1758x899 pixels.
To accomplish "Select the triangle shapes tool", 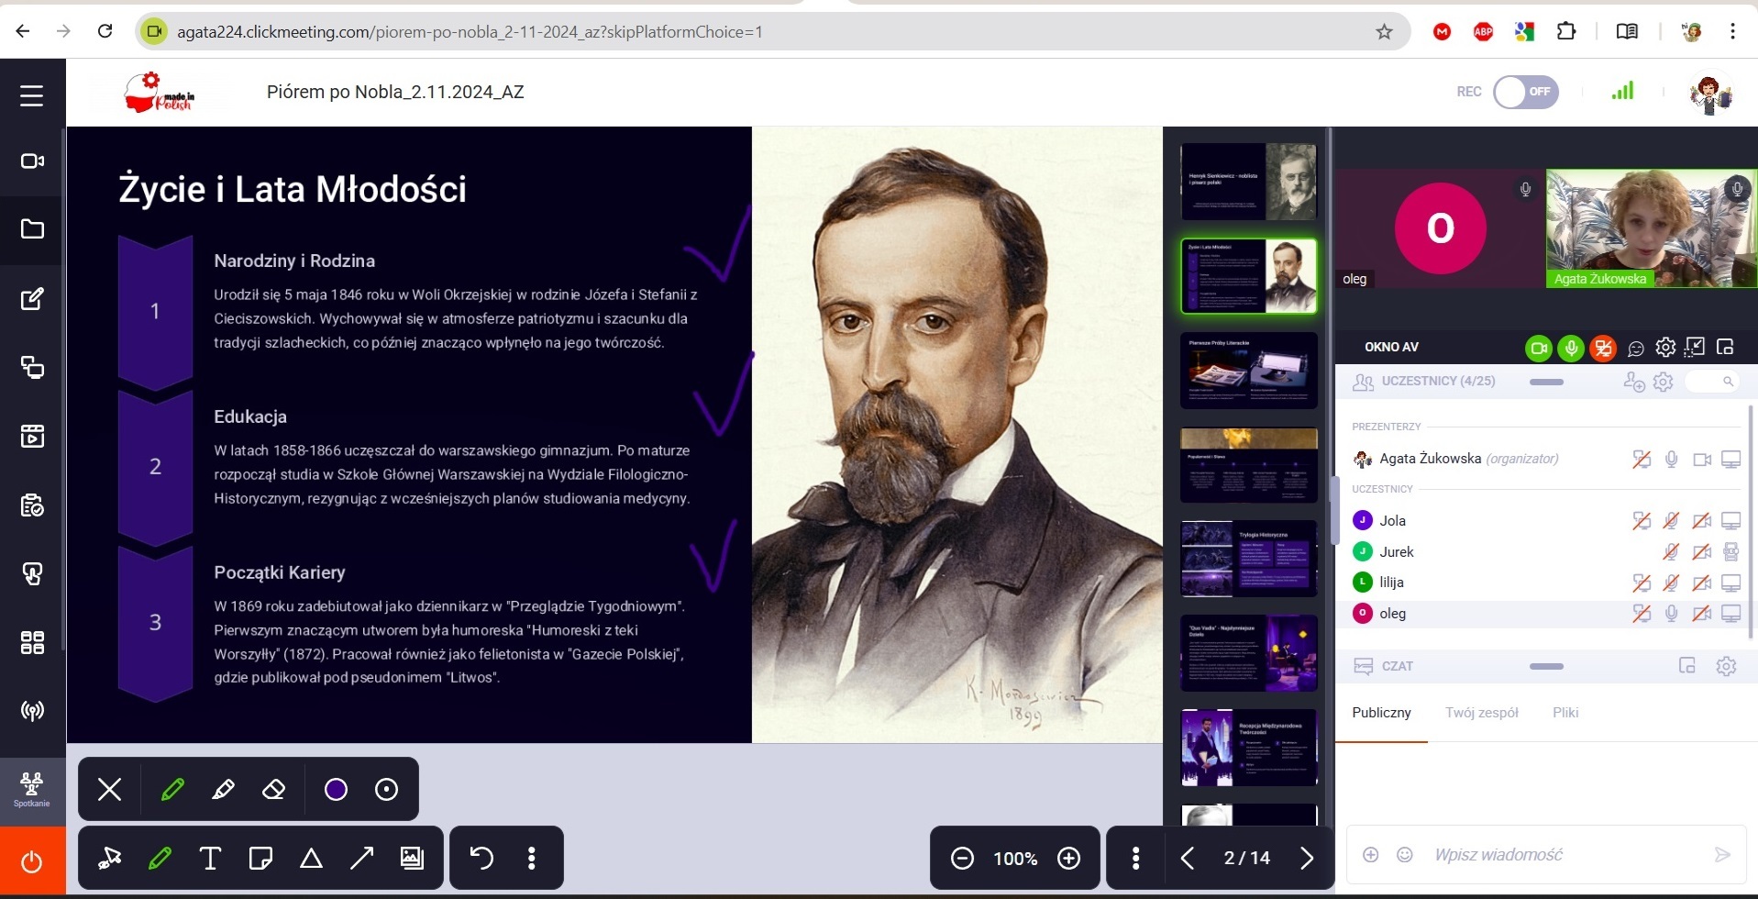I will (311, 859).
